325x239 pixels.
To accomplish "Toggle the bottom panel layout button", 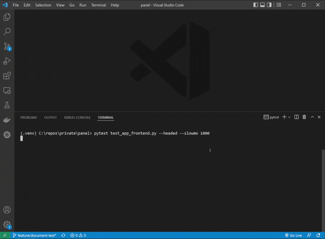I will (262, 5).
